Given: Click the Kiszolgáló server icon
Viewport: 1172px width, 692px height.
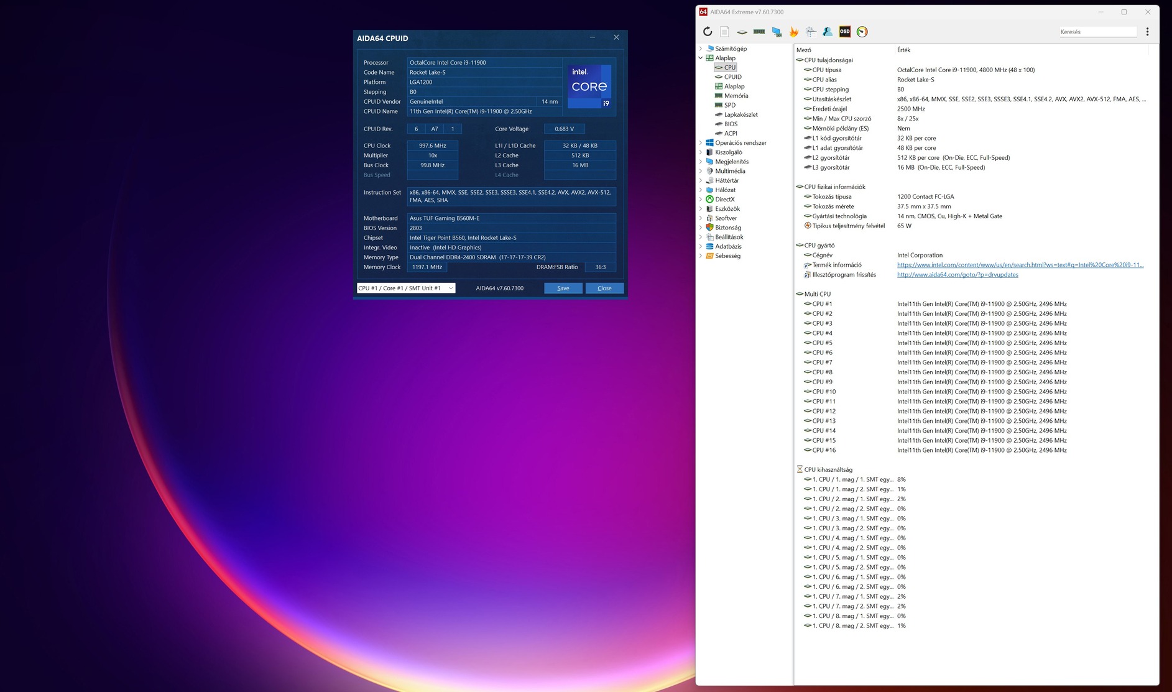Looking at the screenshot, I should click(x=710, y=152).
